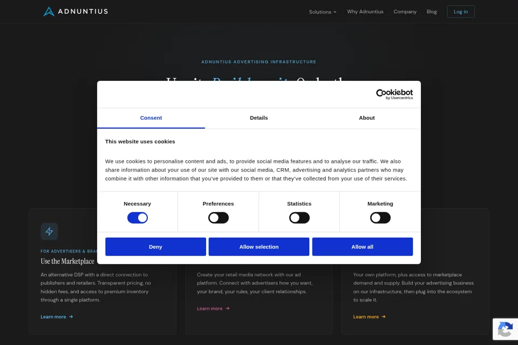This screenshot has width=518, height=345.
Task: Click the 'Preferences' category label
Action: pyautogui.click(x=219, y=204)
